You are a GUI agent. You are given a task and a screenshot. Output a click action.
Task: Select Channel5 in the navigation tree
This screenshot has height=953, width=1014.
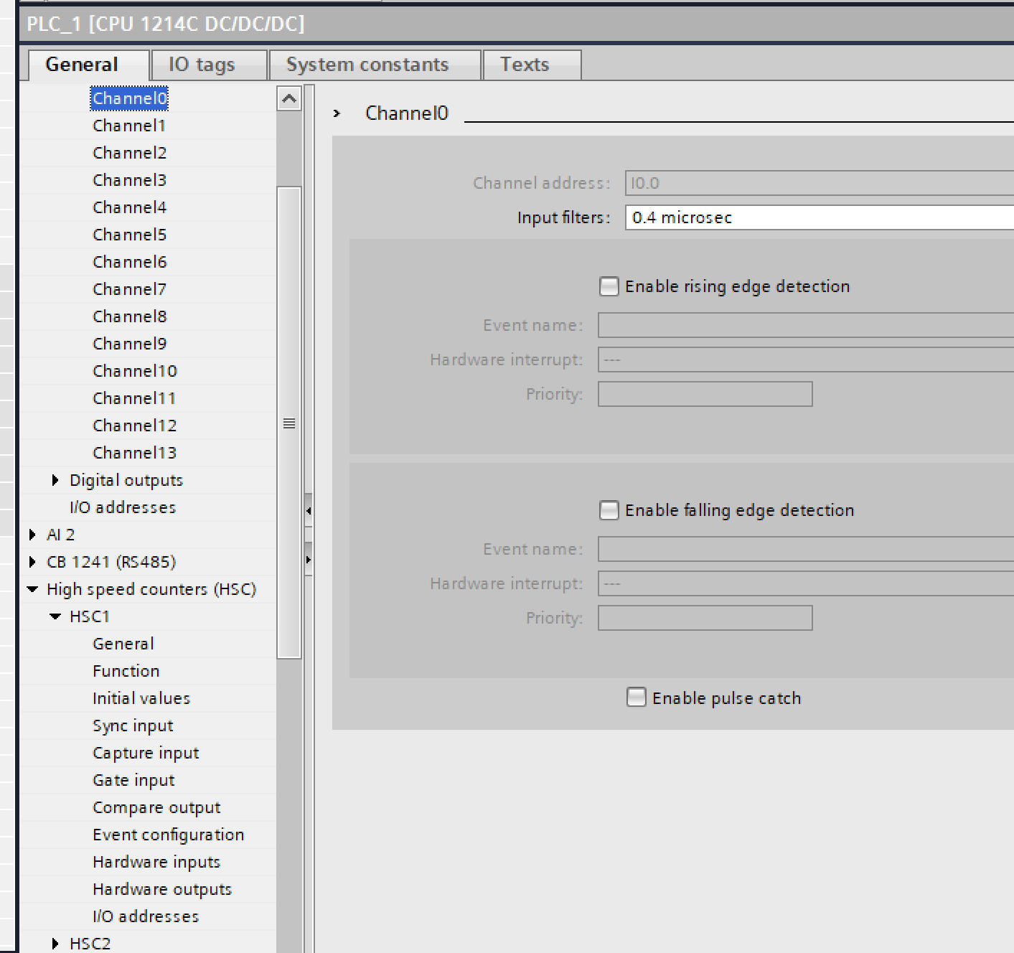130,235
